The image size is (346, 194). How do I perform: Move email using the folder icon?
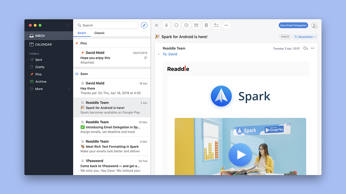pyautogui.click(x=216, y=25)
